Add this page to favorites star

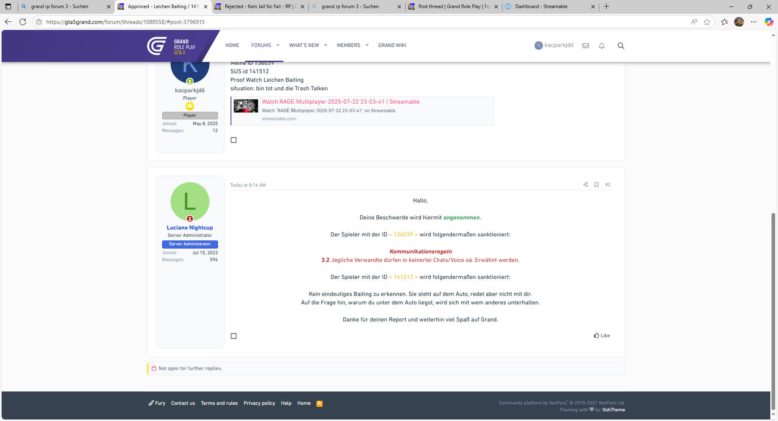coord(707,22)
